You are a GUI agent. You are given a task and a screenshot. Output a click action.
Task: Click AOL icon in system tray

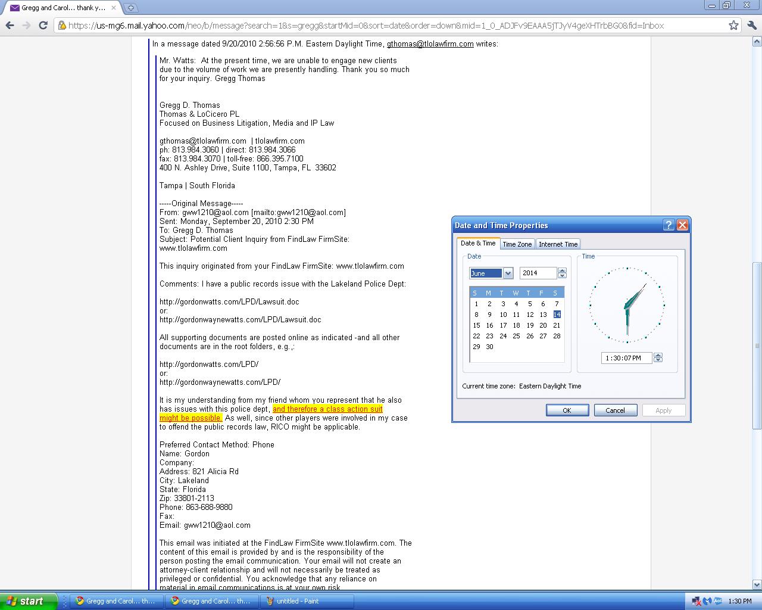[717, 601]
